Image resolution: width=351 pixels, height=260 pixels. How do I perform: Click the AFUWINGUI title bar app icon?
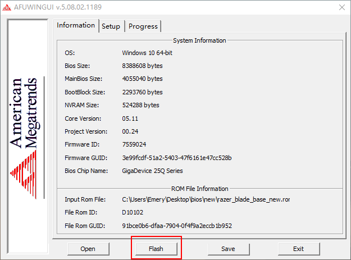(7, 7)
